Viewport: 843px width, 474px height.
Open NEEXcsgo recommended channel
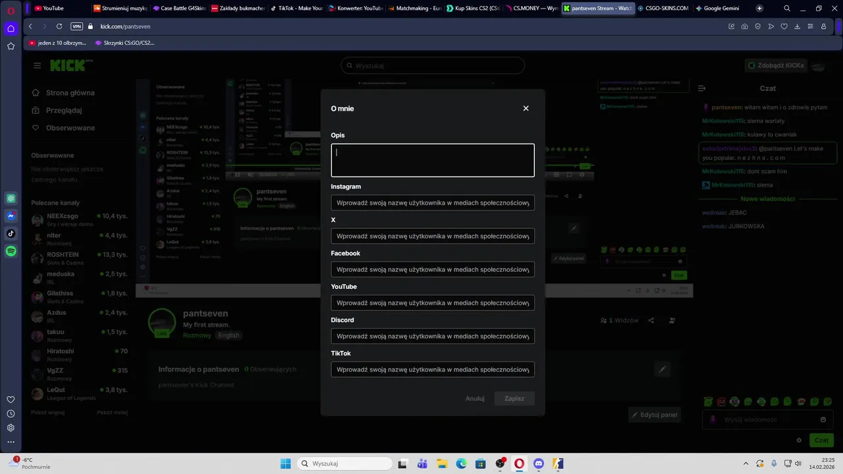79,219
